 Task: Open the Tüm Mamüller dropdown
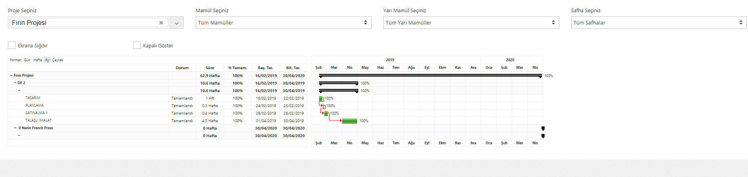(283, 23)
